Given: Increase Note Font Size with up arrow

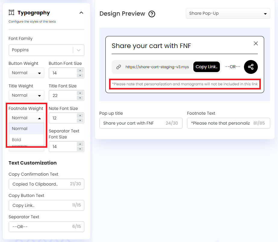Looking at the screenshot, I should 80,116.
